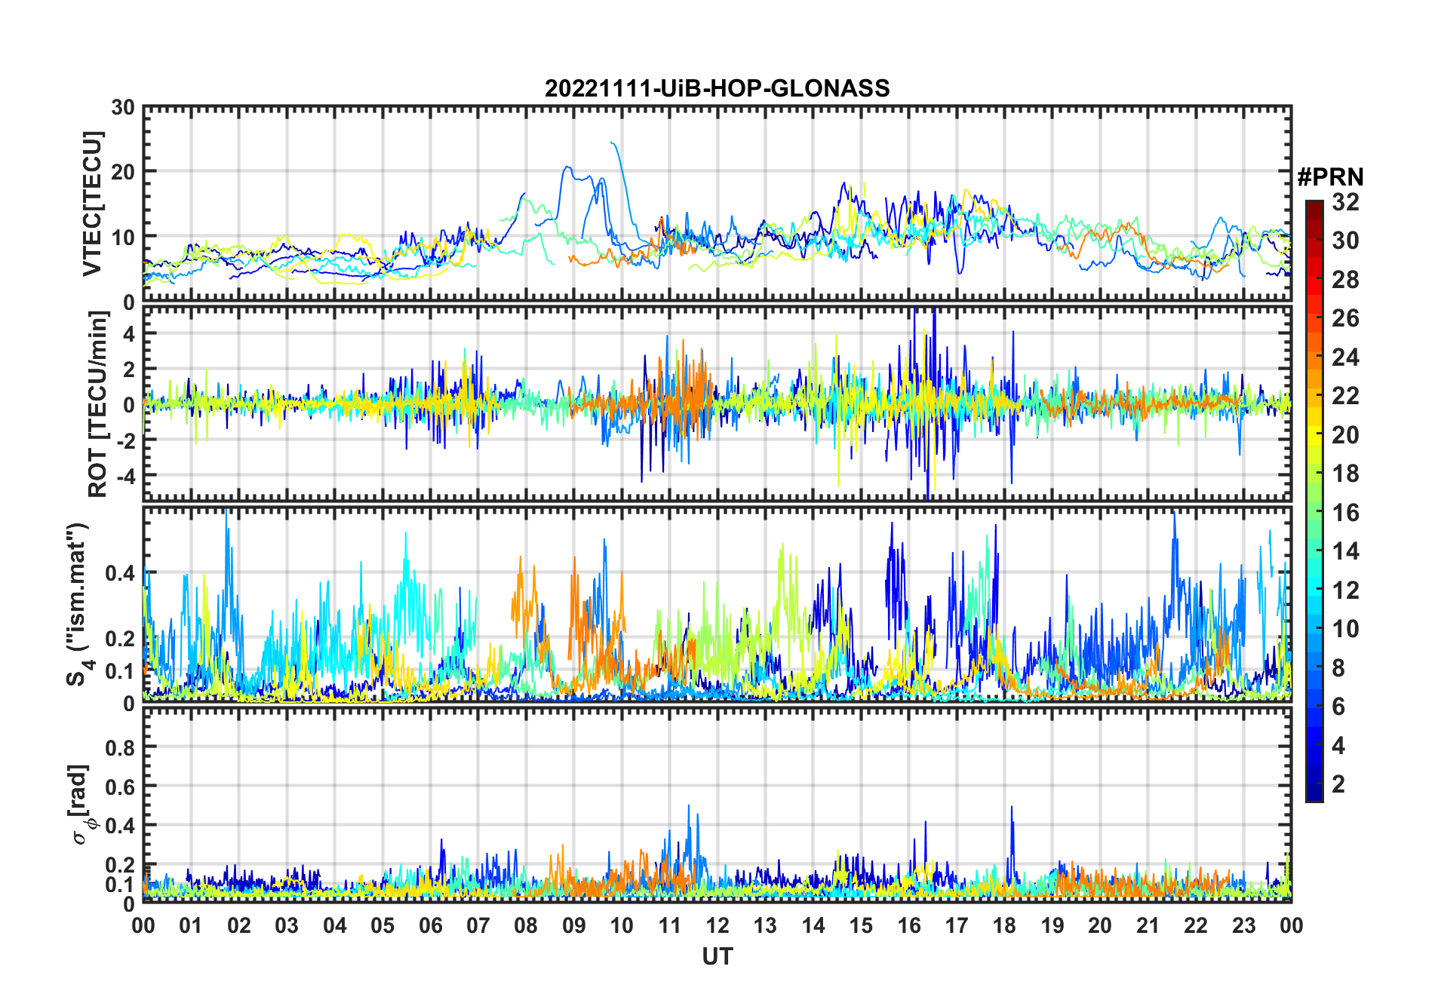1435x1003 pixels.
Task: Click UT axis tick label 07
Action: coord(478,925)
